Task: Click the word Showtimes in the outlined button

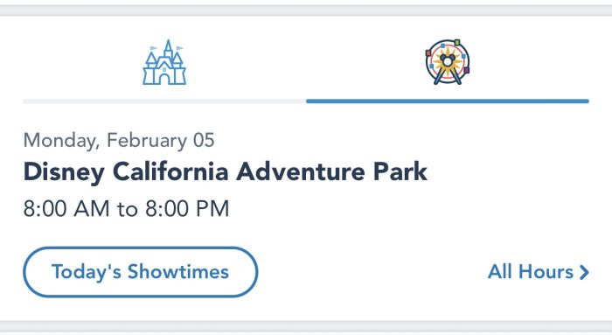Action: click(178, 272)
